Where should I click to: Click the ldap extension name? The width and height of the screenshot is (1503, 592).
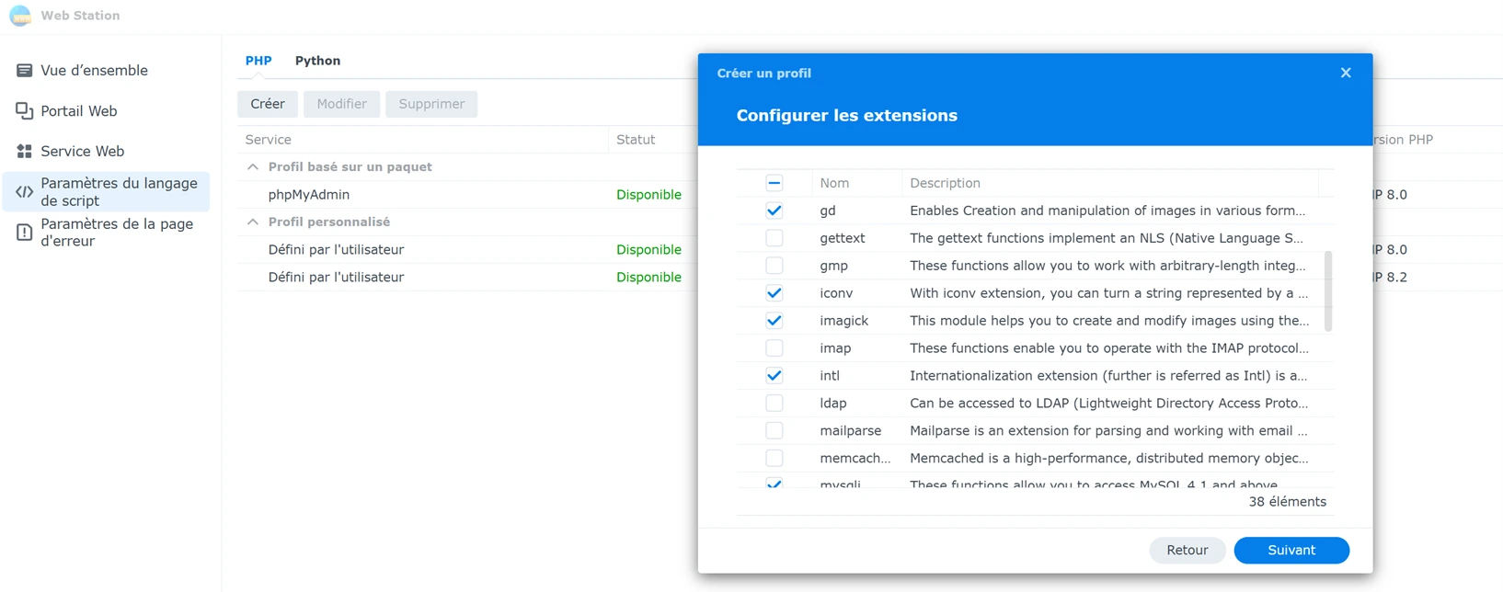[833, 404]
